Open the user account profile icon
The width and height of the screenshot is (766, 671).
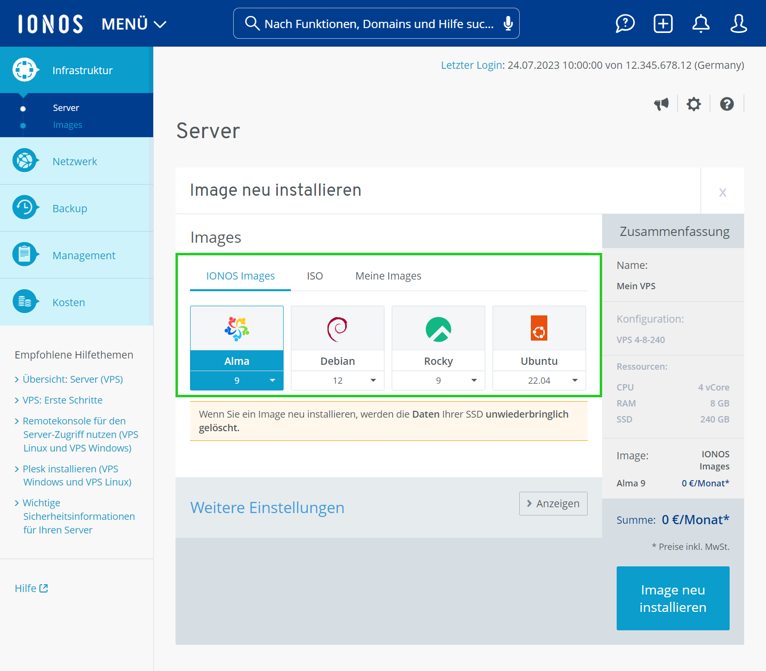coord(738,23)
